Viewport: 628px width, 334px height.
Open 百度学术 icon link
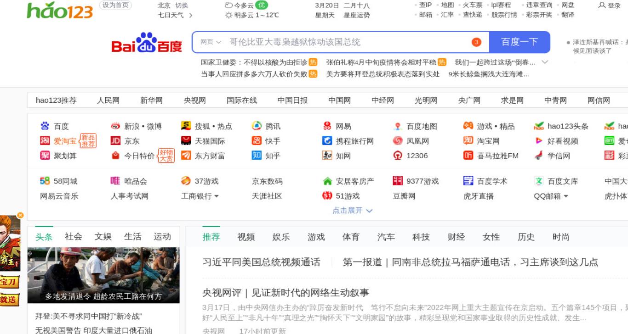468,181
